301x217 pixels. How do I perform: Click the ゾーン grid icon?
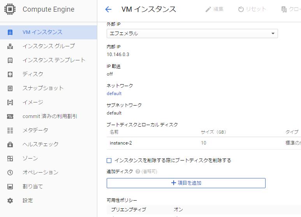pyautogui.click(x=10, y=159)
